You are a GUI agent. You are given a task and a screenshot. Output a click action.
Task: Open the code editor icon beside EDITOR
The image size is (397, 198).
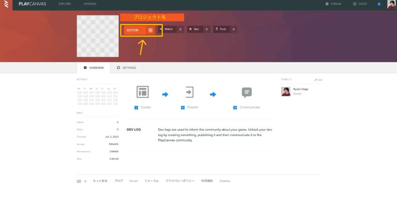[x=150, y=30]
